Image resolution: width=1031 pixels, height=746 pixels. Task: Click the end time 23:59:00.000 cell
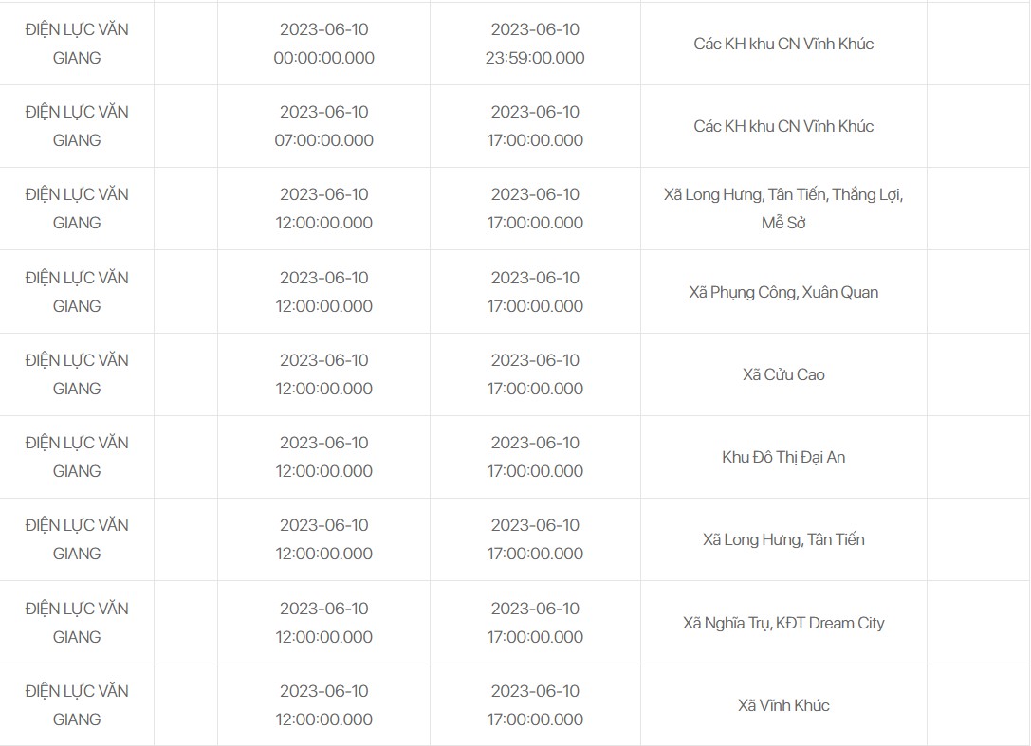535,44
